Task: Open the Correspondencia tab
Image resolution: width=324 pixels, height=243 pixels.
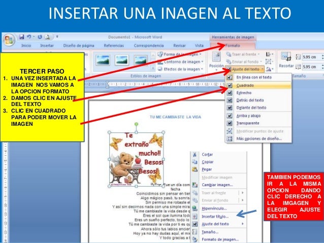Action: (149, 46)
